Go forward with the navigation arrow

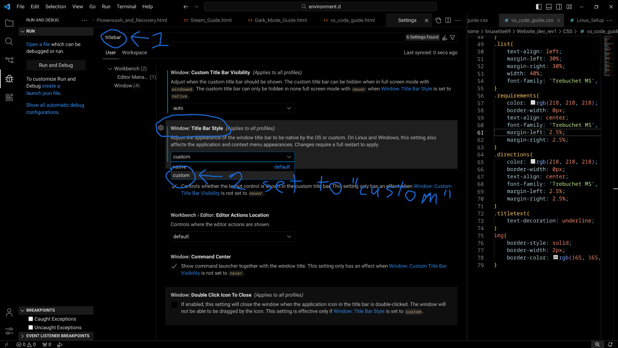click(196, 6)
